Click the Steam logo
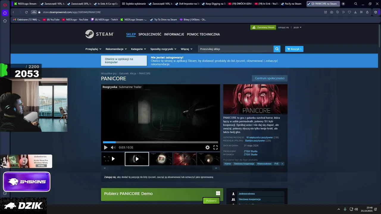This screenshot has height=214, width=381. (99, 34)
